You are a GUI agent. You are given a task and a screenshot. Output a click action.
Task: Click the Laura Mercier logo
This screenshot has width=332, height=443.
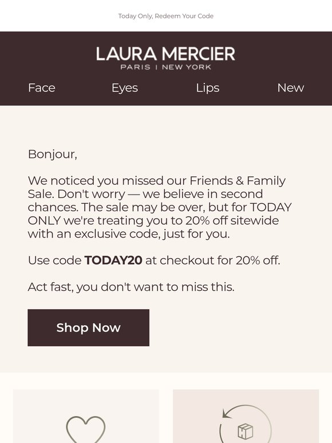click(x=165, y=58)
